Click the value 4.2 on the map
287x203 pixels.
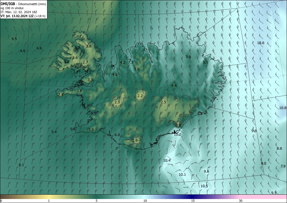click(x=123, y=63)
